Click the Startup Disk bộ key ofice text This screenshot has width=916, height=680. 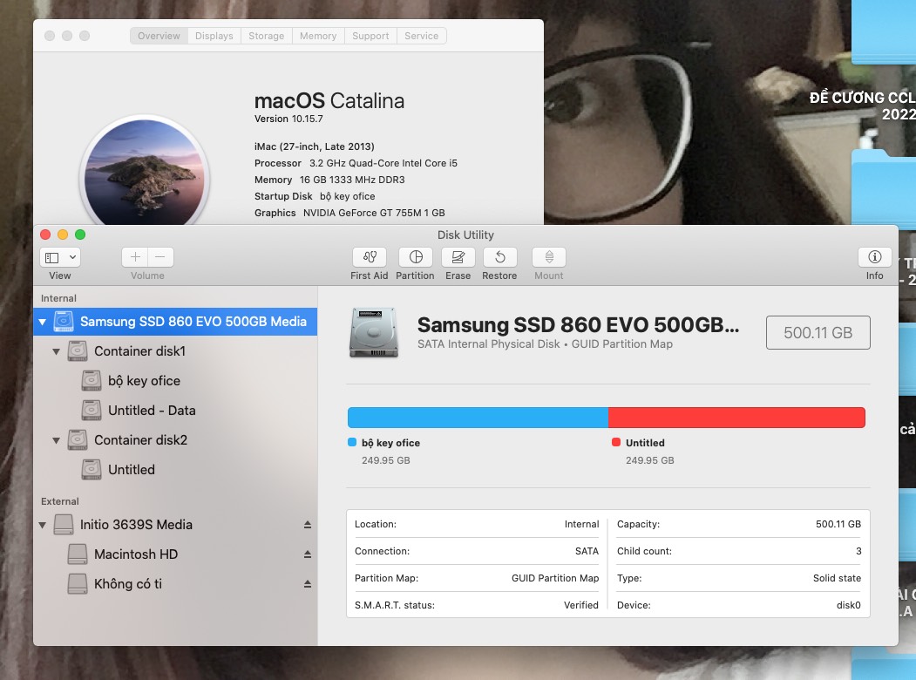(x=315, y=196)
